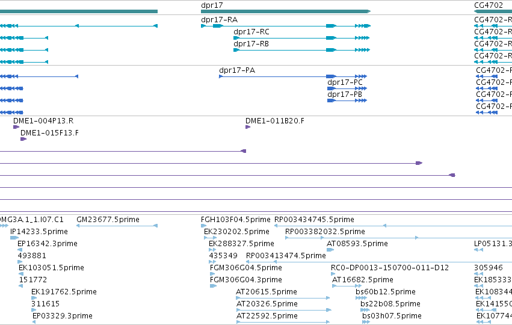
Task: Click the AT20615.5prime alignment line
Action: pyautogui.click(x=283, y=298)
